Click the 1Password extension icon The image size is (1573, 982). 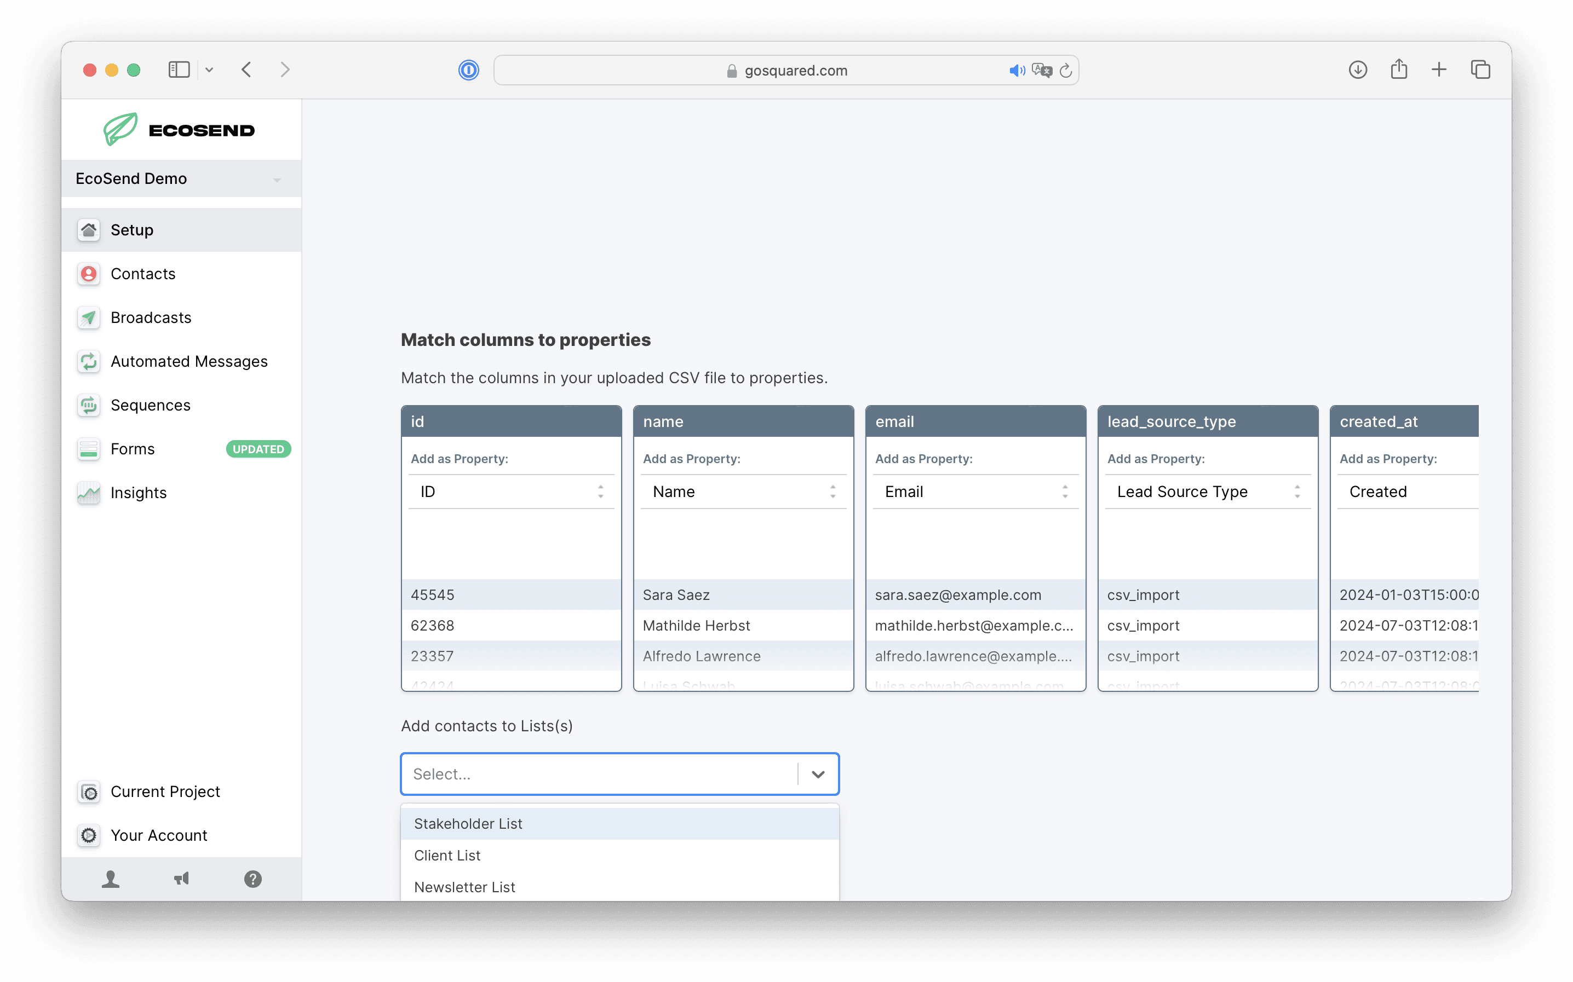(x=468, y=70)
